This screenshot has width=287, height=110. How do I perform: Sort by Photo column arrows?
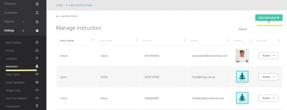(251, 41)
